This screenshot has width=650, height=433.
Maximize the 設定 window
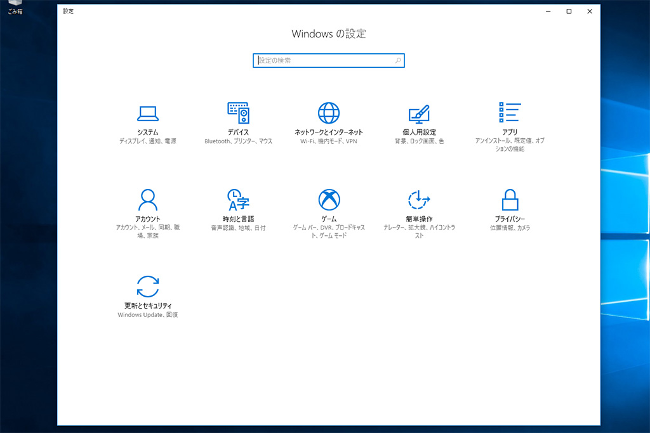[569, 11]
